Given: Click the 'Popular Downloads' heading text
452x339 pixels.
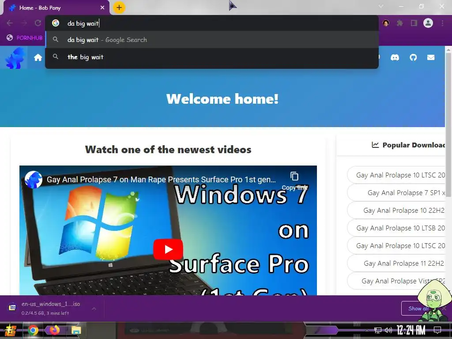Looking at the screenshot, I should pyautogui.click(x=414, y=145).
